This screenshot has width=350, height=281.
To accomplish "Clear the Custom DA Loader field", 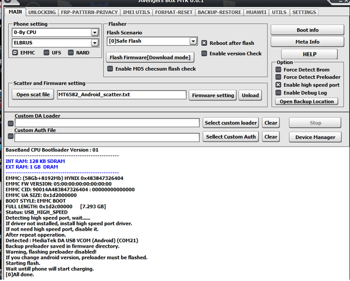I will (x=271, y=123).
